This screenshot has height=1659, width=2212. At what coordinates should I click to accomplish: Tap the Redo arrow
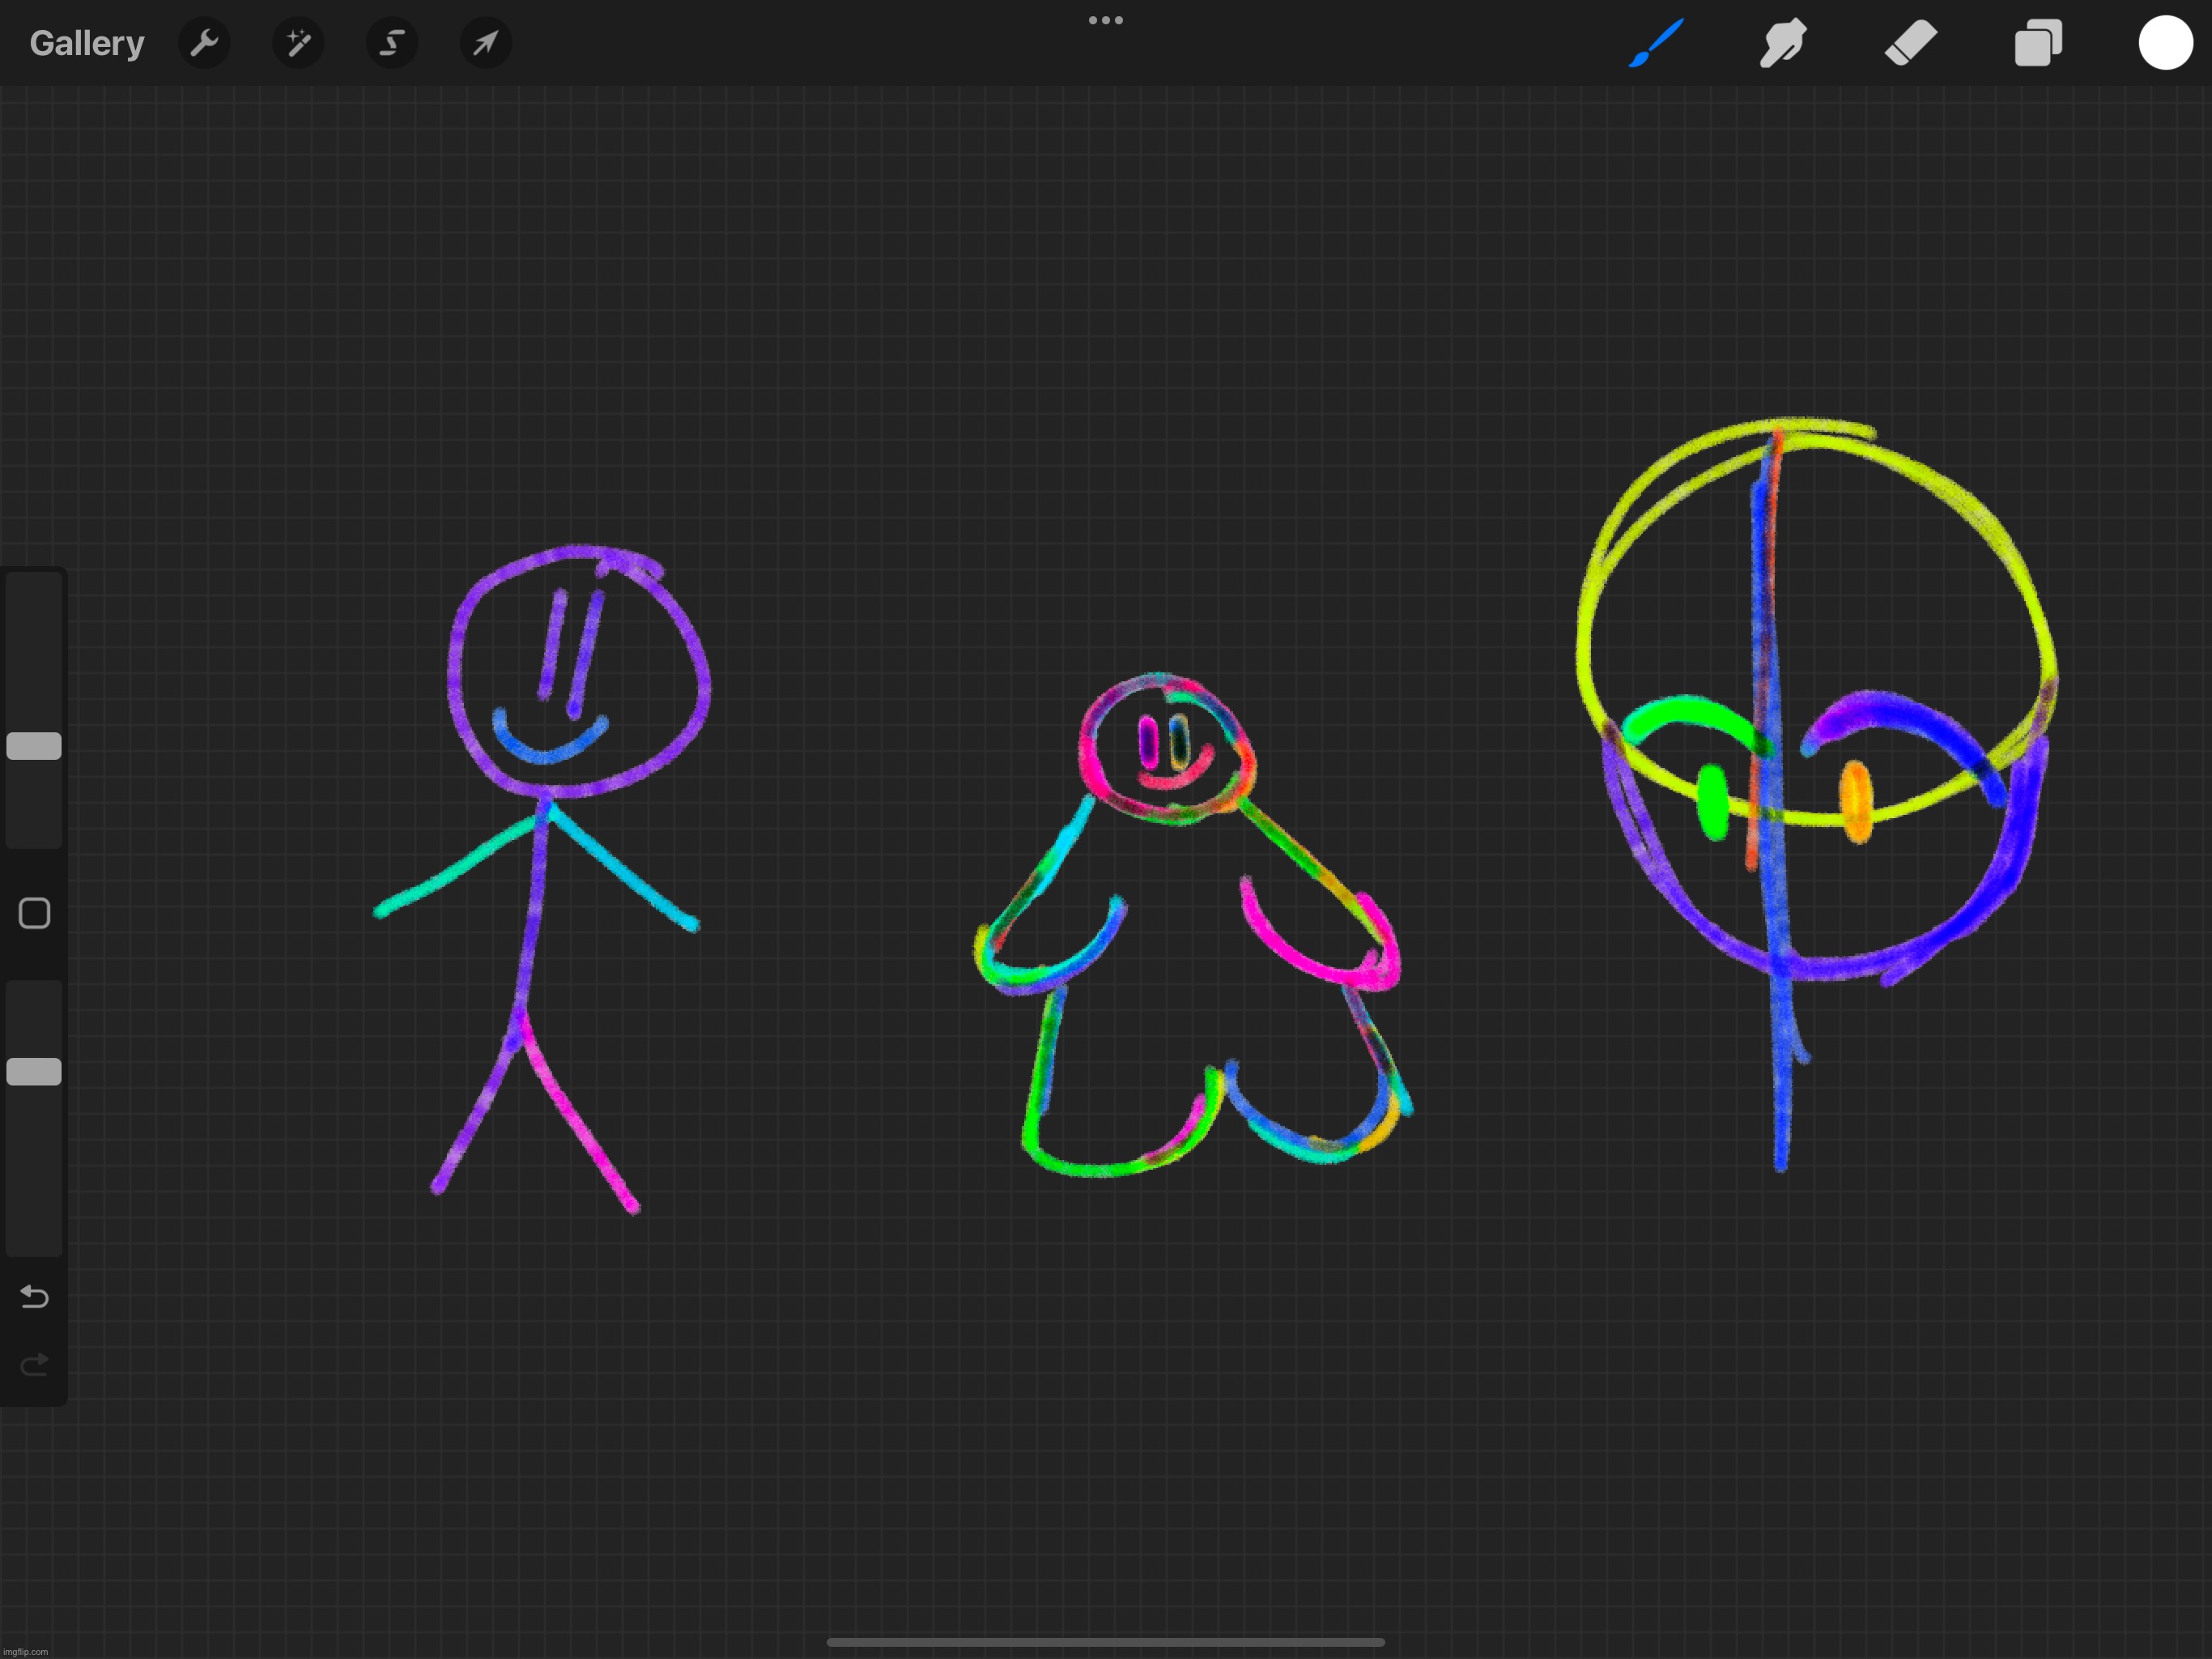tap(34, 1365)
